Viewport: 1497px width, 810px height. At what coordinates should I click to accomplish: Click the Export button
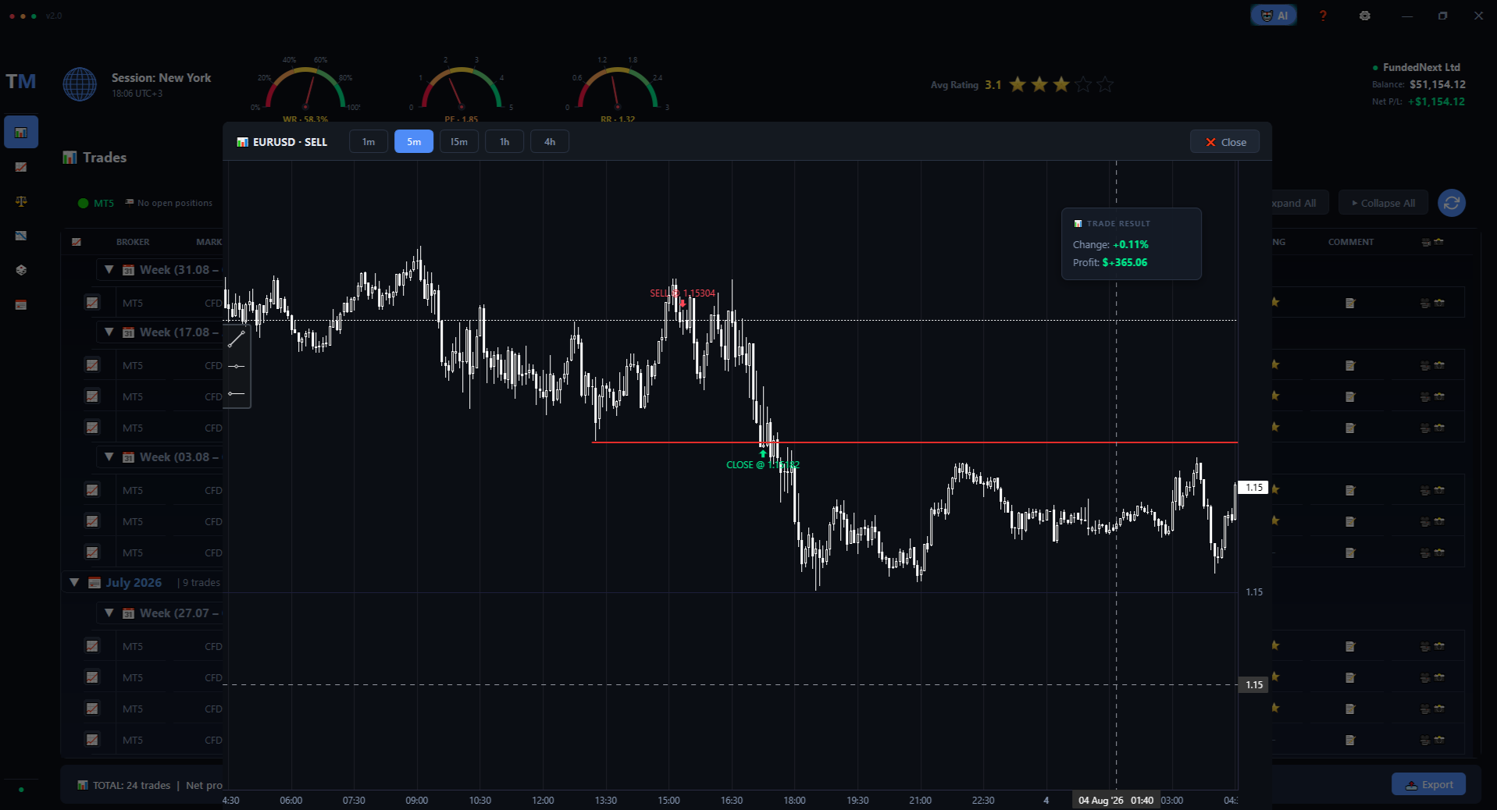[1428, 784]
